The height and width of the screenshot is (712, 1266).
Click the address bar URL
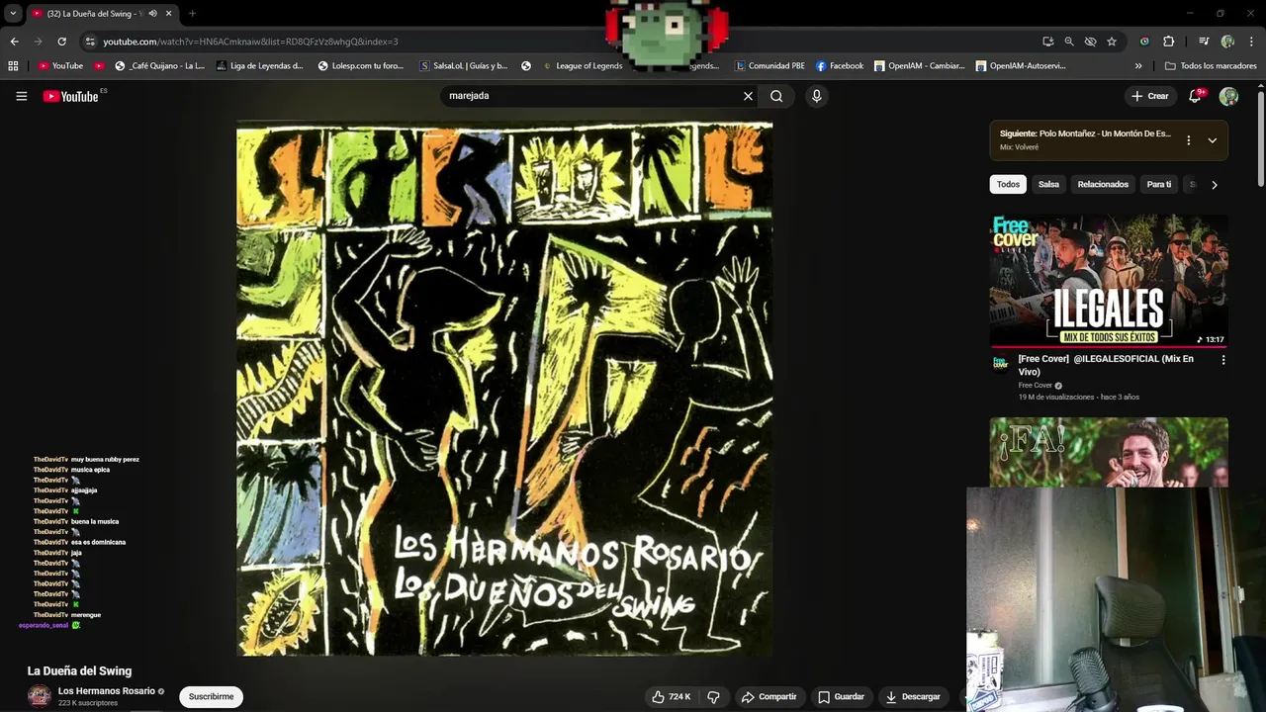[250, 42]
